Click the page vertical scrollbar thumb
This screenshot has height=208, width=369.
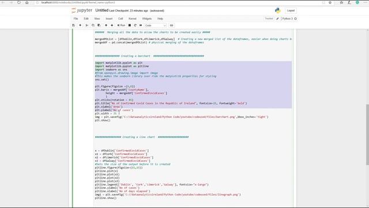[367, 135]
